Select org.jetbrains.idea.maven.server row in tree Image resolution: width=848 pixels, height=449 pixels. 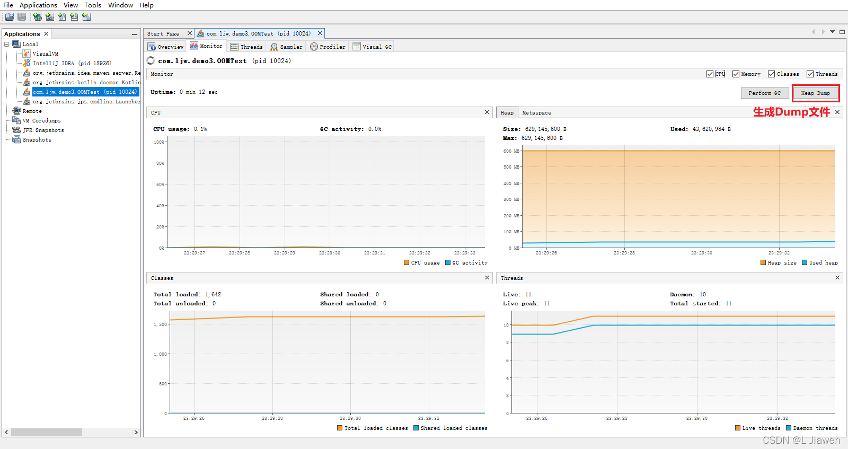pos(86,73)
